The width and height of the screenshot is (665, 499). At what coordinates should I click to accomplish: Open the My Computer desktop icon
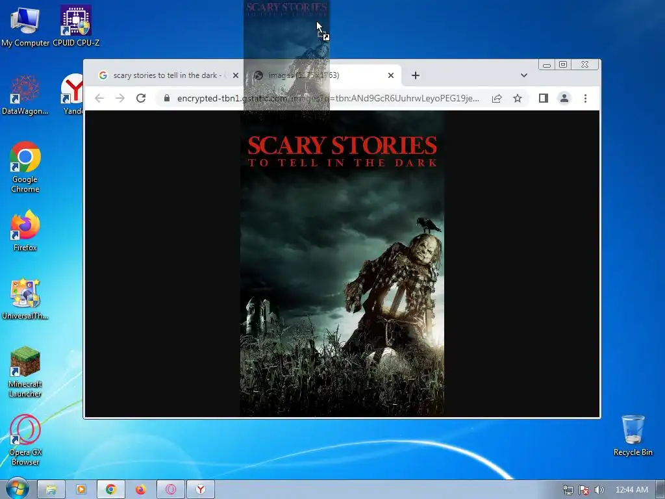(25, 25)
